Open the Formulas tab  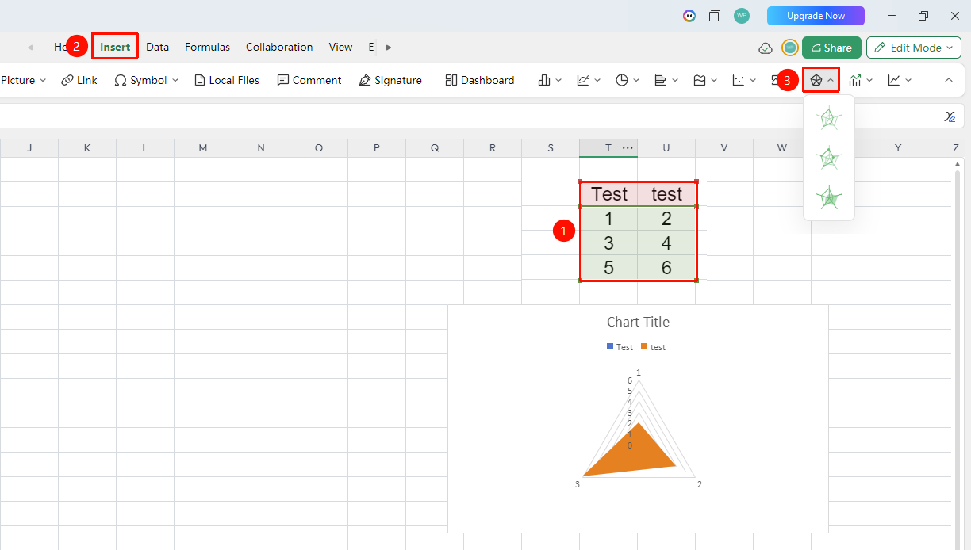click(208, 47)
